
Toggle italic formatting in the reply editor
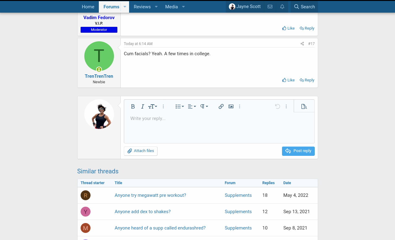pos(142,106)
